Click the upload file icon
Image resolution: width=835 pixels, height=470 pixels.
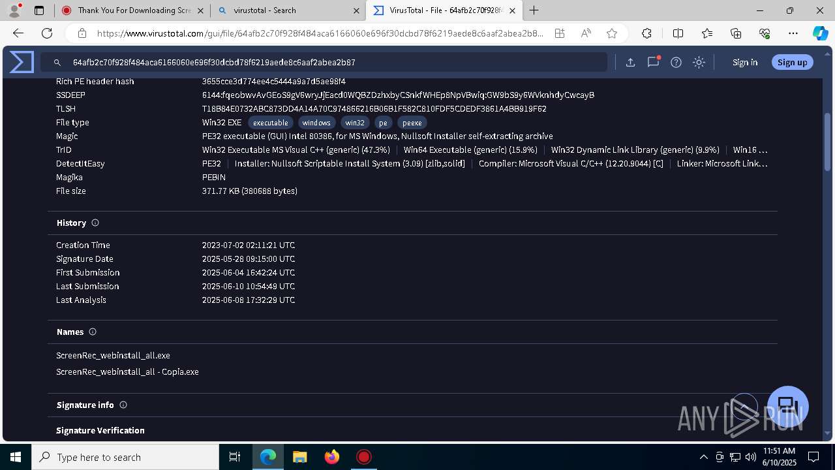[x=630, y=63]
